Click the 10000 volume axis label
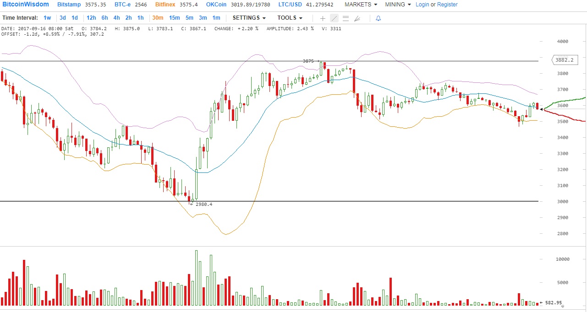The image size is (587, 312). [x=562, y=259]
